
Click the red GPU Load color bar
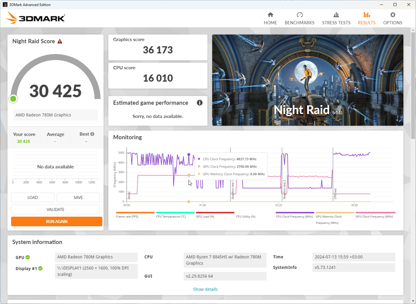point(215,212)
